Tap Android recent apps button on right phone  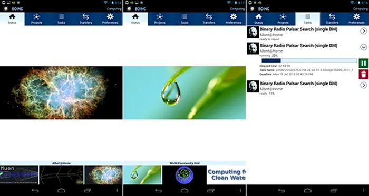click(334, 191)
